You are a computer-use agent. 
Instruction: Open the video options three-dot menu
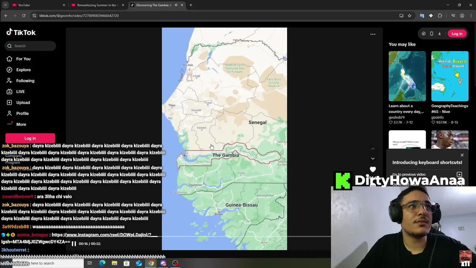tap(373, 34)
